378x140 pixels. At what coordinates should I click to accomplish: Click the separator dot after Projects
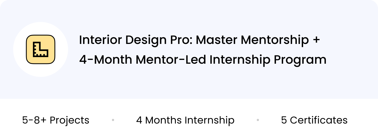(113, 120)
